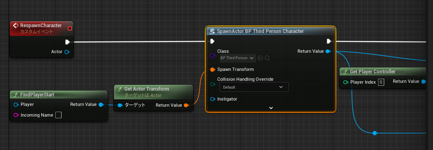Click the Instigator input pin
The image size is (433, 150).
(x=212, y=99)
